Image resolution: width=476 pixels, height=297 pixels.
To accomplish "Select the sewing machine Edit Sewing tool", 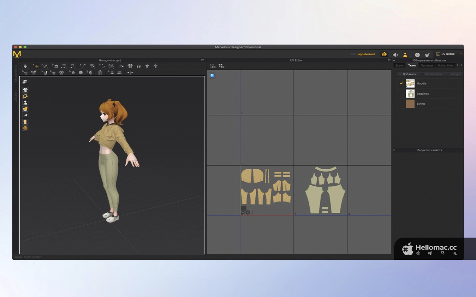I will click(55, 66).
